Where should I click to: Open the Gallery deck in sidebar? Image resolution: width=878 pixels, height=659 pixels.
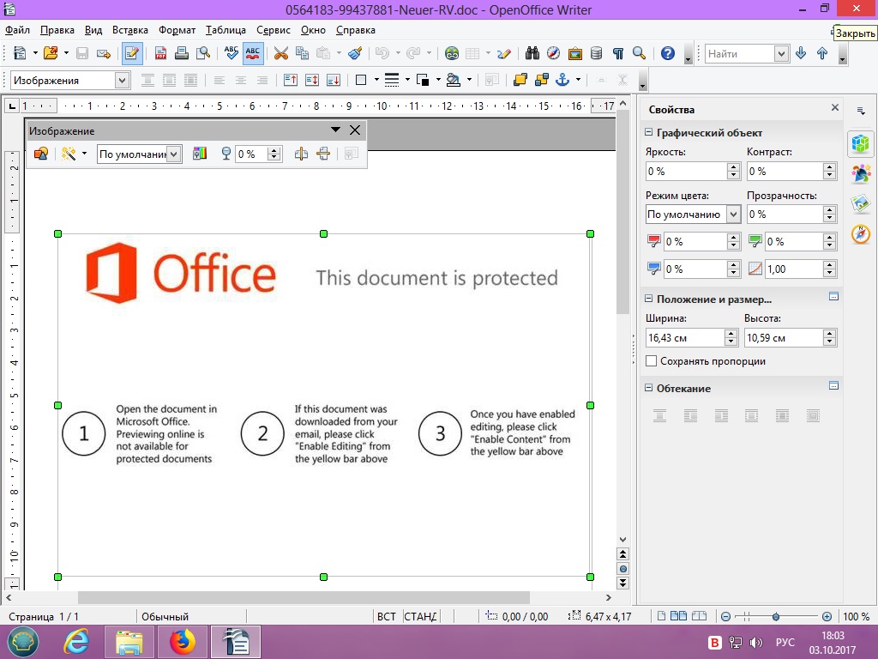tap(861, 203)
